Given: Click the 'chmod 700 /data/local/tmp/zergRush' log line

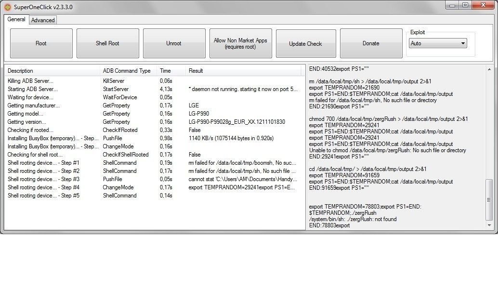Looking at the screenshot, I should (388, 119).
